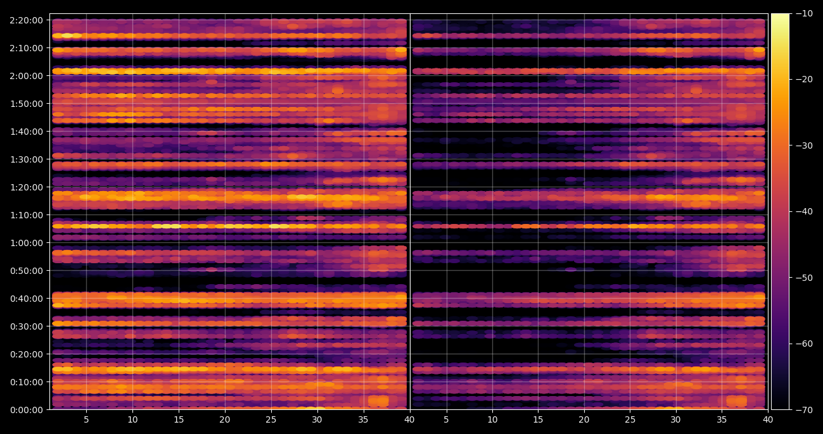This screenshot has width=823, height=434.
Task: Click the 2:00:00 y-axis tick label
Action: 27,76
